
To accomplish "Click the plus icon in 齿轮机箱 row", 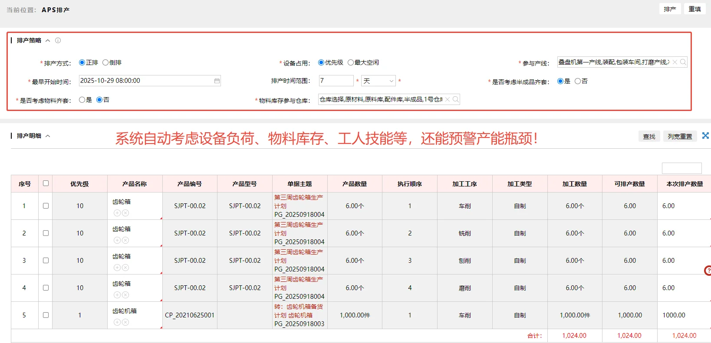I will coord(117,322).
